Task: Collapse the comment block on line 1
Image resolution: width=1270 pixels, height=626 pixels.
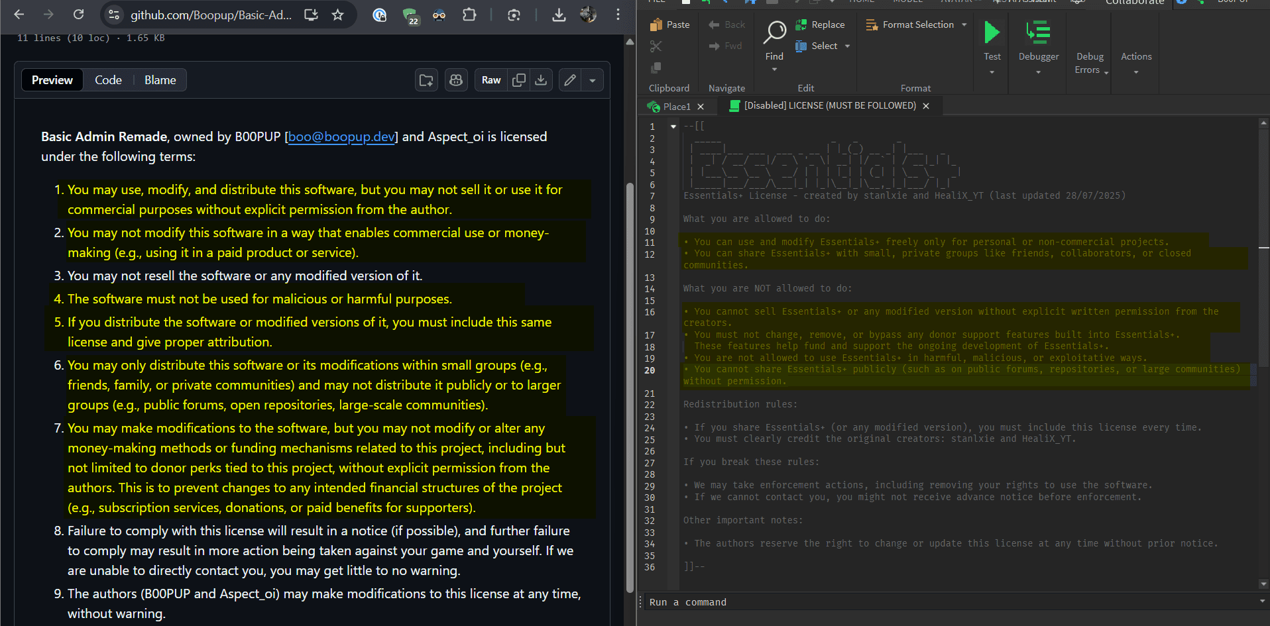Action: pos(673,127)
